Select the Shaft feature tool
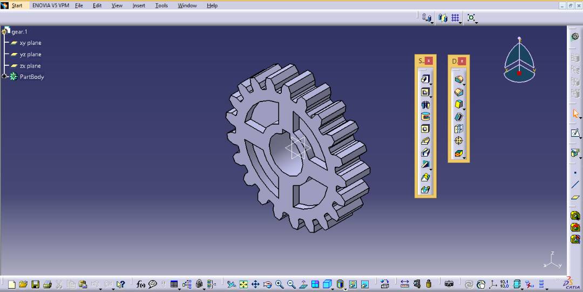The height and width of the screenshot is (292, 583). point(425,104)
